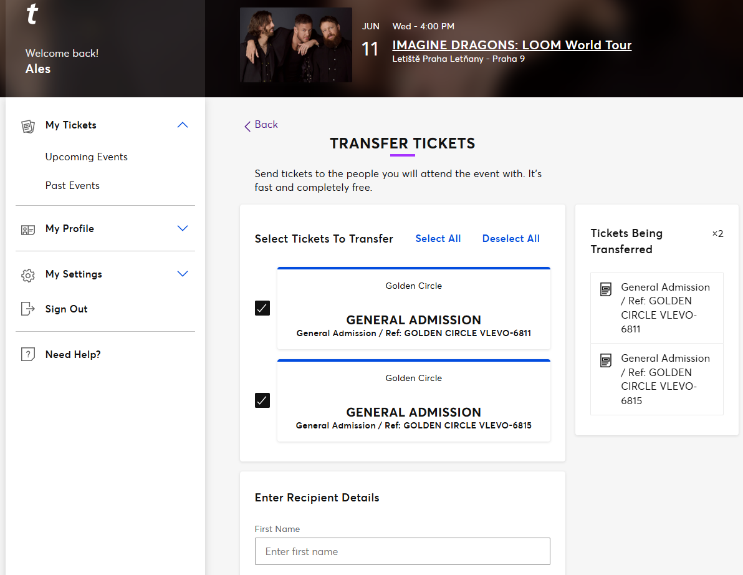Click the My Tickets ticket icon
This screenshot has width=743, height=575.
28,126
